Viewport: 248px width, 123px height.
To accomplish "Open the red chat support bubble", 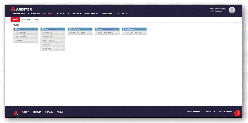I will 237,113.
